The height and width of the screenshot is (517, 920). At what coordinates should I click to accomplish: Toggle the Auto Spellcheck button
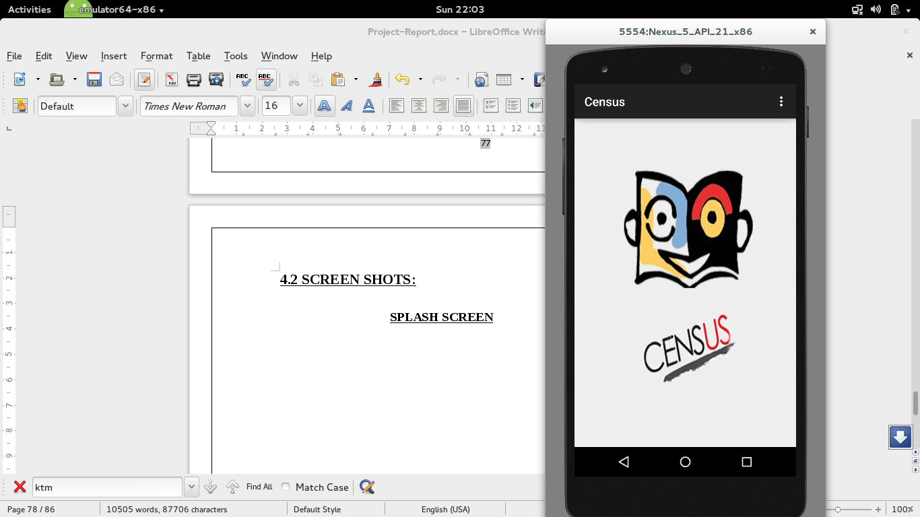click(266, 79)
